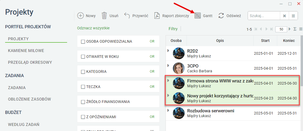The image size is (303, 131).
Task: Click Odznacz wszystkie link
Action: pos(93,28)
